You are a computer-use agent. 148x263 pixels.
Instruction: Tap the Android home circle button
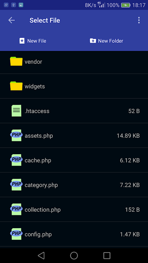click(74, 255)
